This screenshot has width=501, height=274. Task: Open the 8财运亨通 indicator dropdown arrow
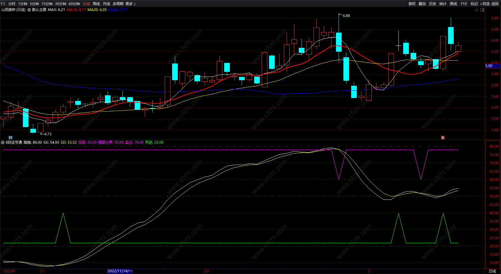pyautogui.click(x=3, y=142)
